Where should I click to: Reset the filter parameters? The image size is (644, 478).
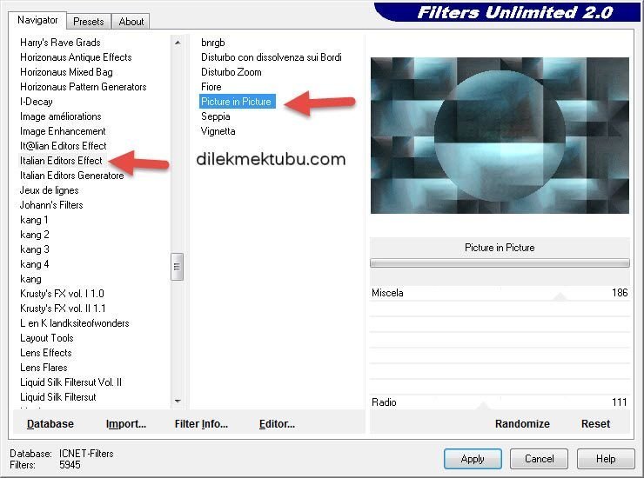595,424
